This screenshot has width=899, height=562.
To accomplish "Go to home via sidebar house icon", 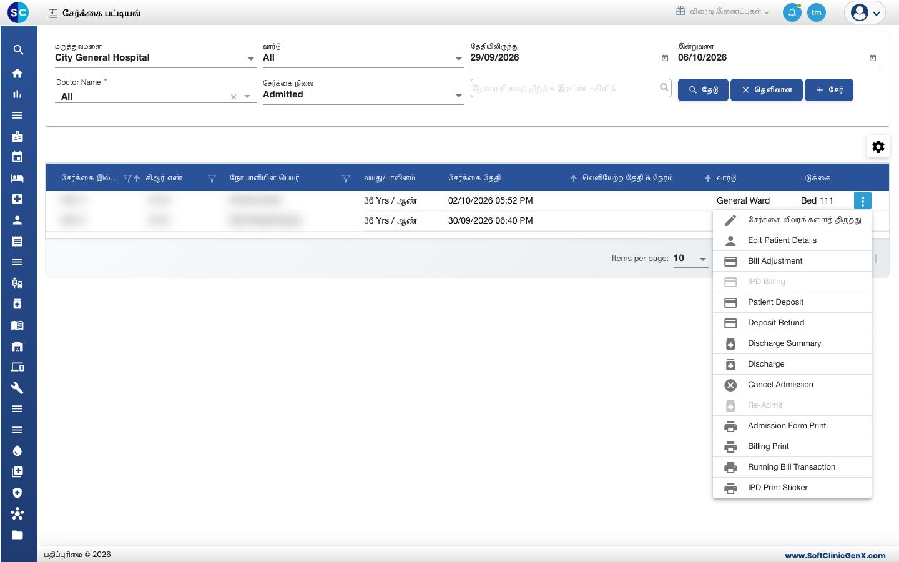I will pyautogui.click(x=17, y=73).
